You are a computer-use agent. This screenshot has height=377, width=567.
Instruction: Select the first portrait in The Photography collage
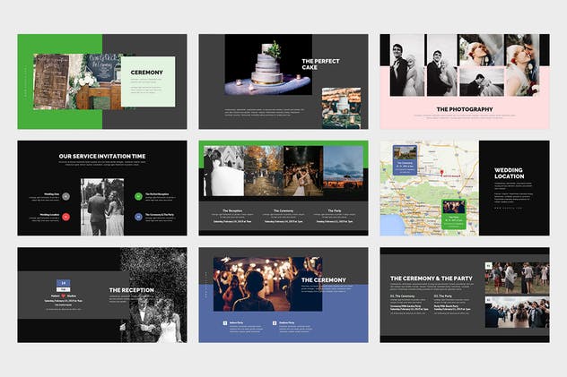407,65
